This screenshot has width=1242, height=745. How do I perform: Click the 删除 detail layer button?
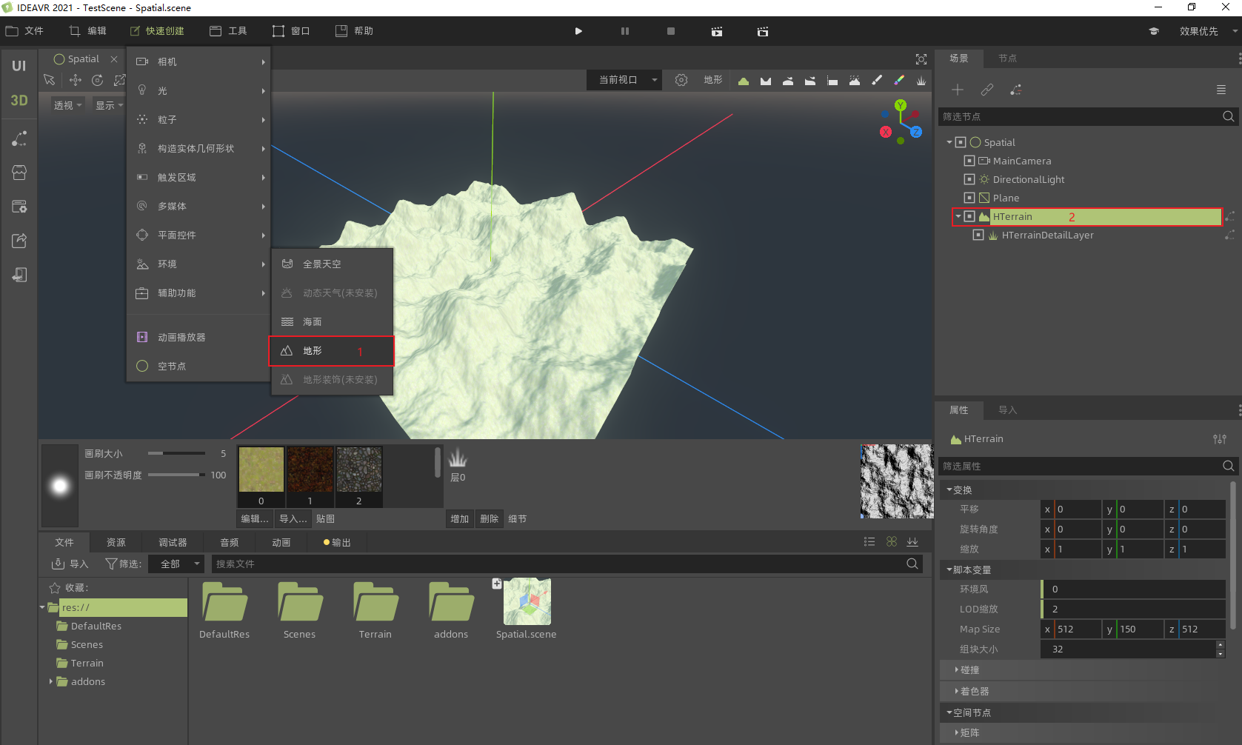(490, 519)
